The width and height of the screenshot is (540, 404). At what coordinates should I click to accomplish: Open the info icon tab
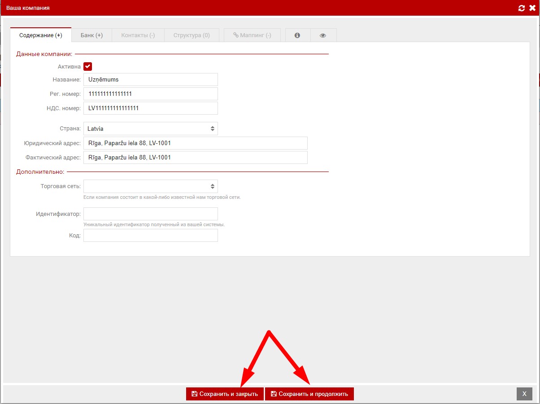coord(297,35)
